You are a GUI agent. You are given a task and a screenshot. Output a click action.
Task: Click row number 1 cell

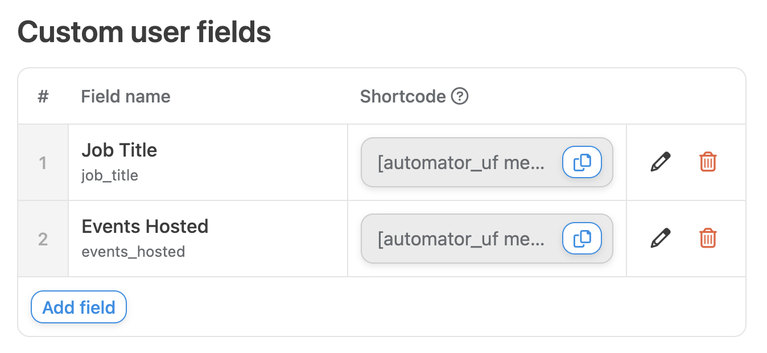pyautogui.click(x=43, y=163)
